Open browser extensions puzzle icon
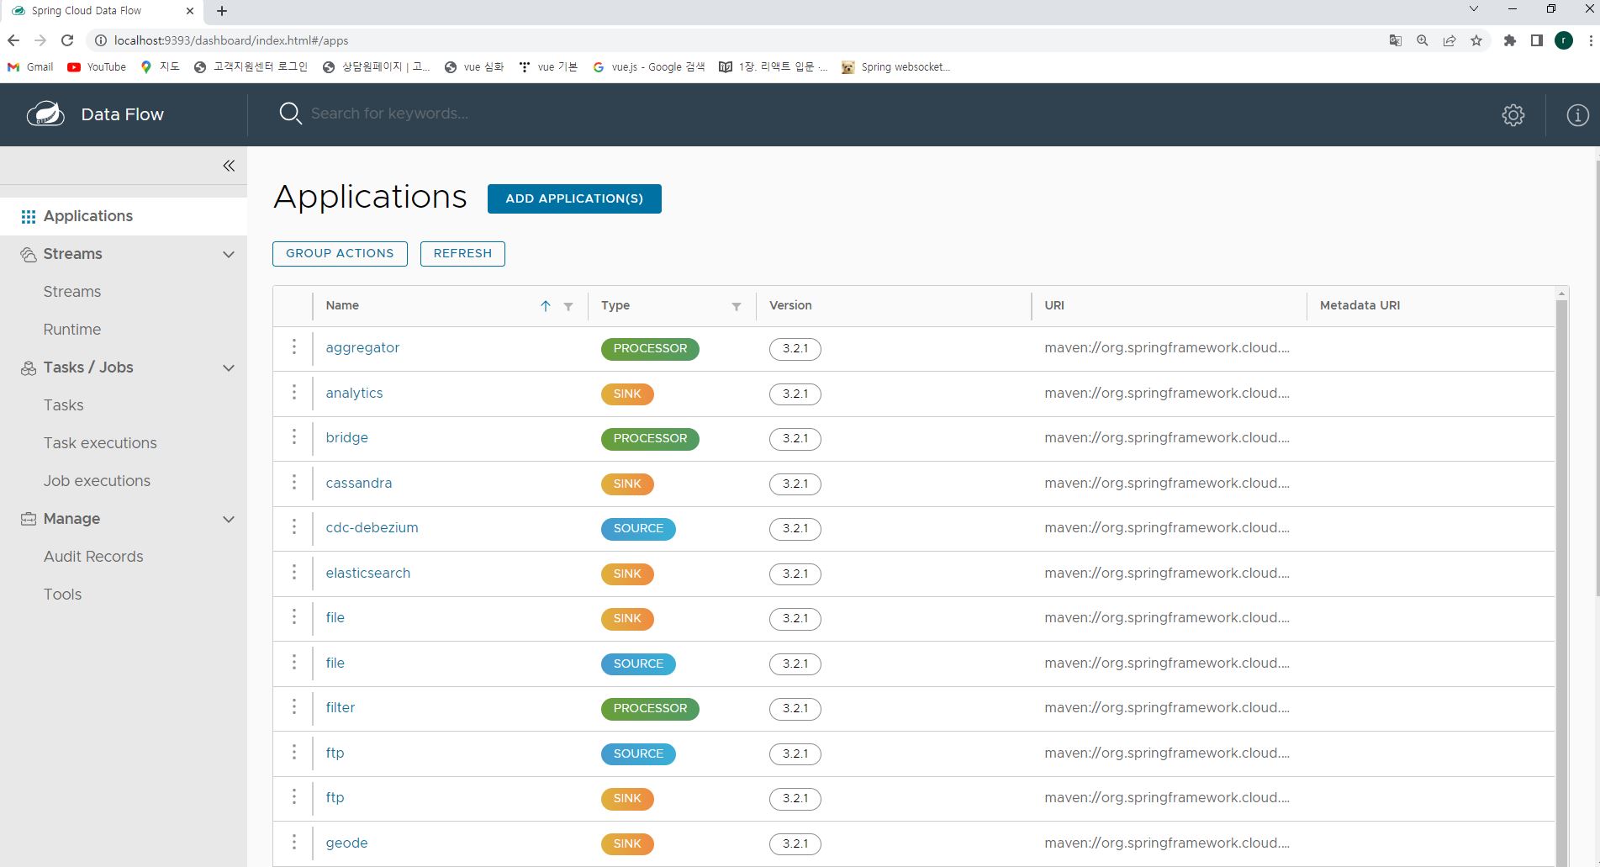Image resolution: width=1600 pixels, height=867 pixels. pyautogui.click(x=1510, y=40)
